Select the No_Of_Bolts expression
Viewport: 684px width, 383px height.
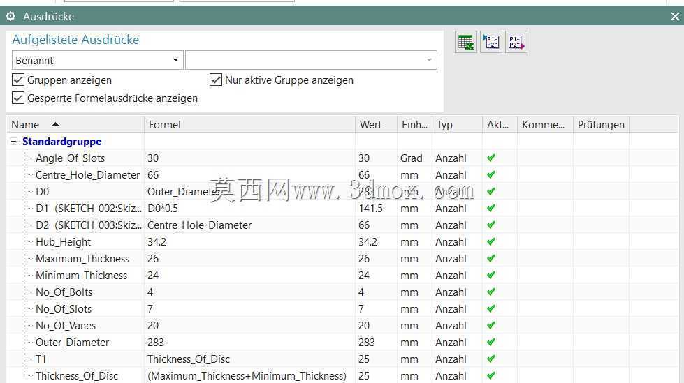pyautogui.click(x=64, y=292)
